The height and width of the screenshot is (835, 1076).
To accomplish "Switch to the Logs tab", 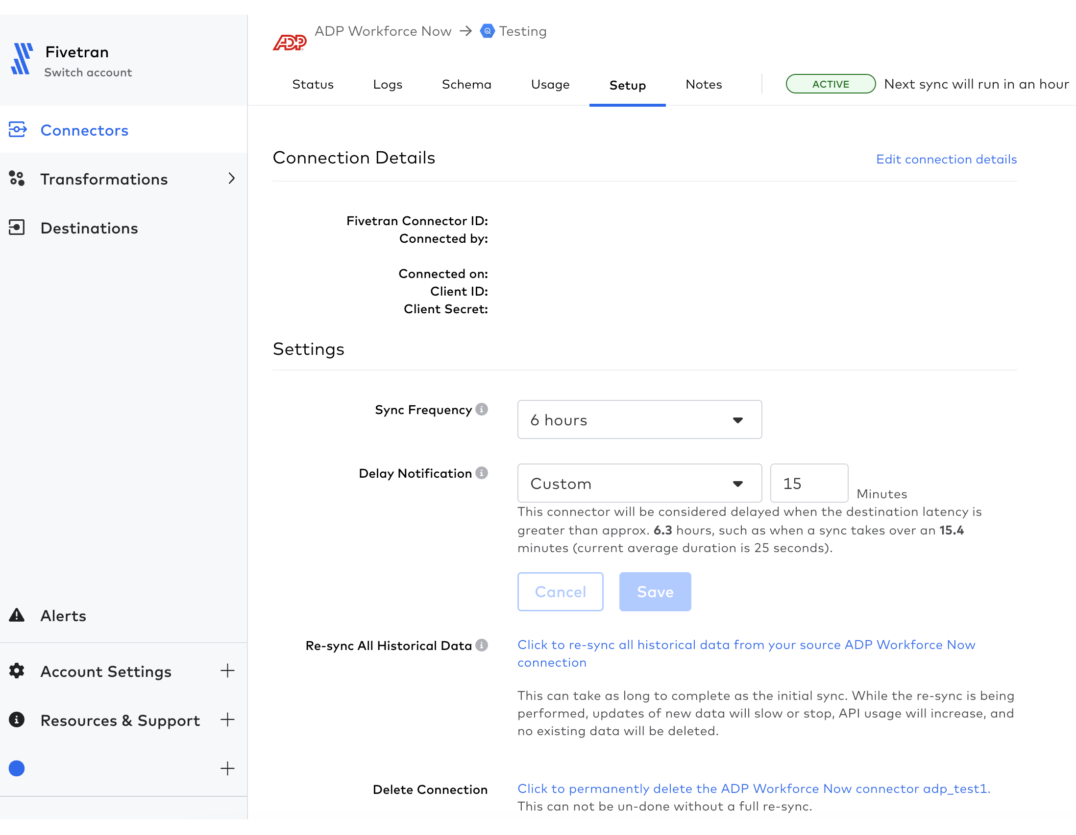I will tap(388, 85).
